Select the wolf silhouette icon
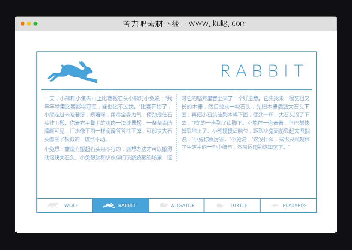 point(53,205)
